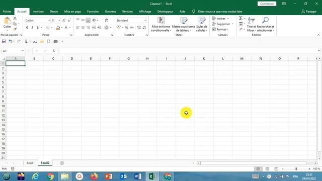Open the Calibri font name dropdown
This screenshot has height=181, width=322.
point(49,20)
